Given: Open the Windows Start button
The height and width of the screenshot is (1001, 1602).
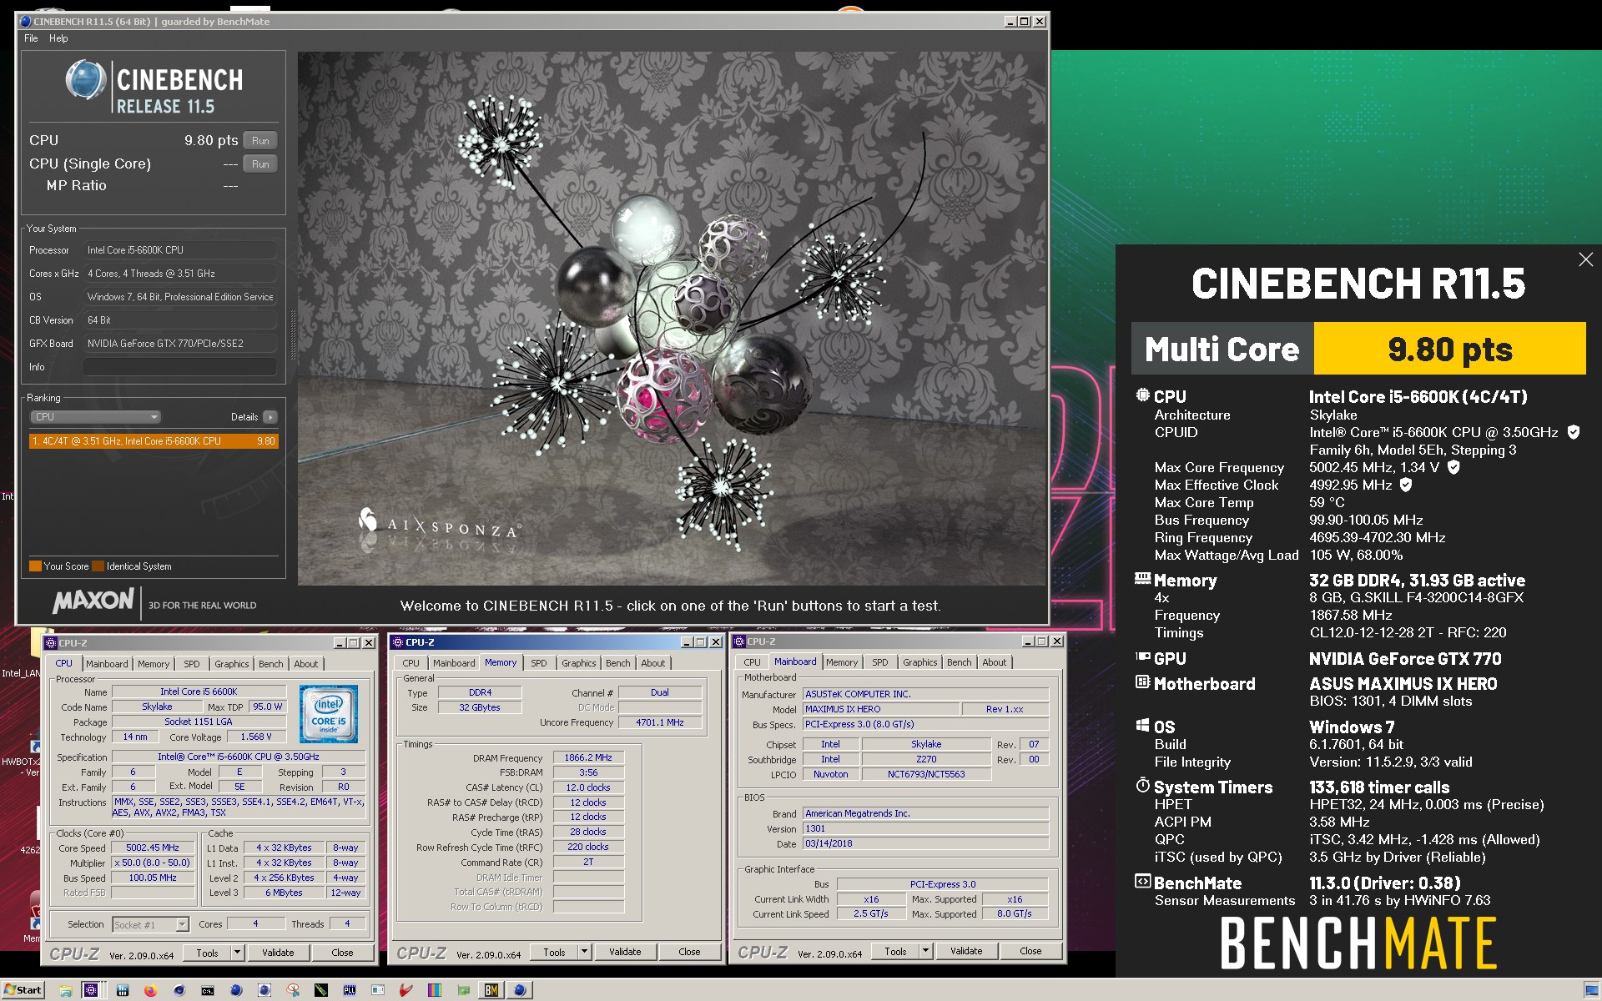Looking at the screenshot, I should pyautogui.click(x=23, y=990).
